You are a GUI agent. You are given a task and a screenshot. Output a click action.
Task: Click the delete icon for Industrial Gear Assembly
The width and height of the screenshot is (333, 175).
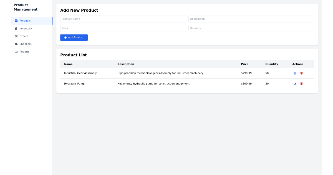301,73
